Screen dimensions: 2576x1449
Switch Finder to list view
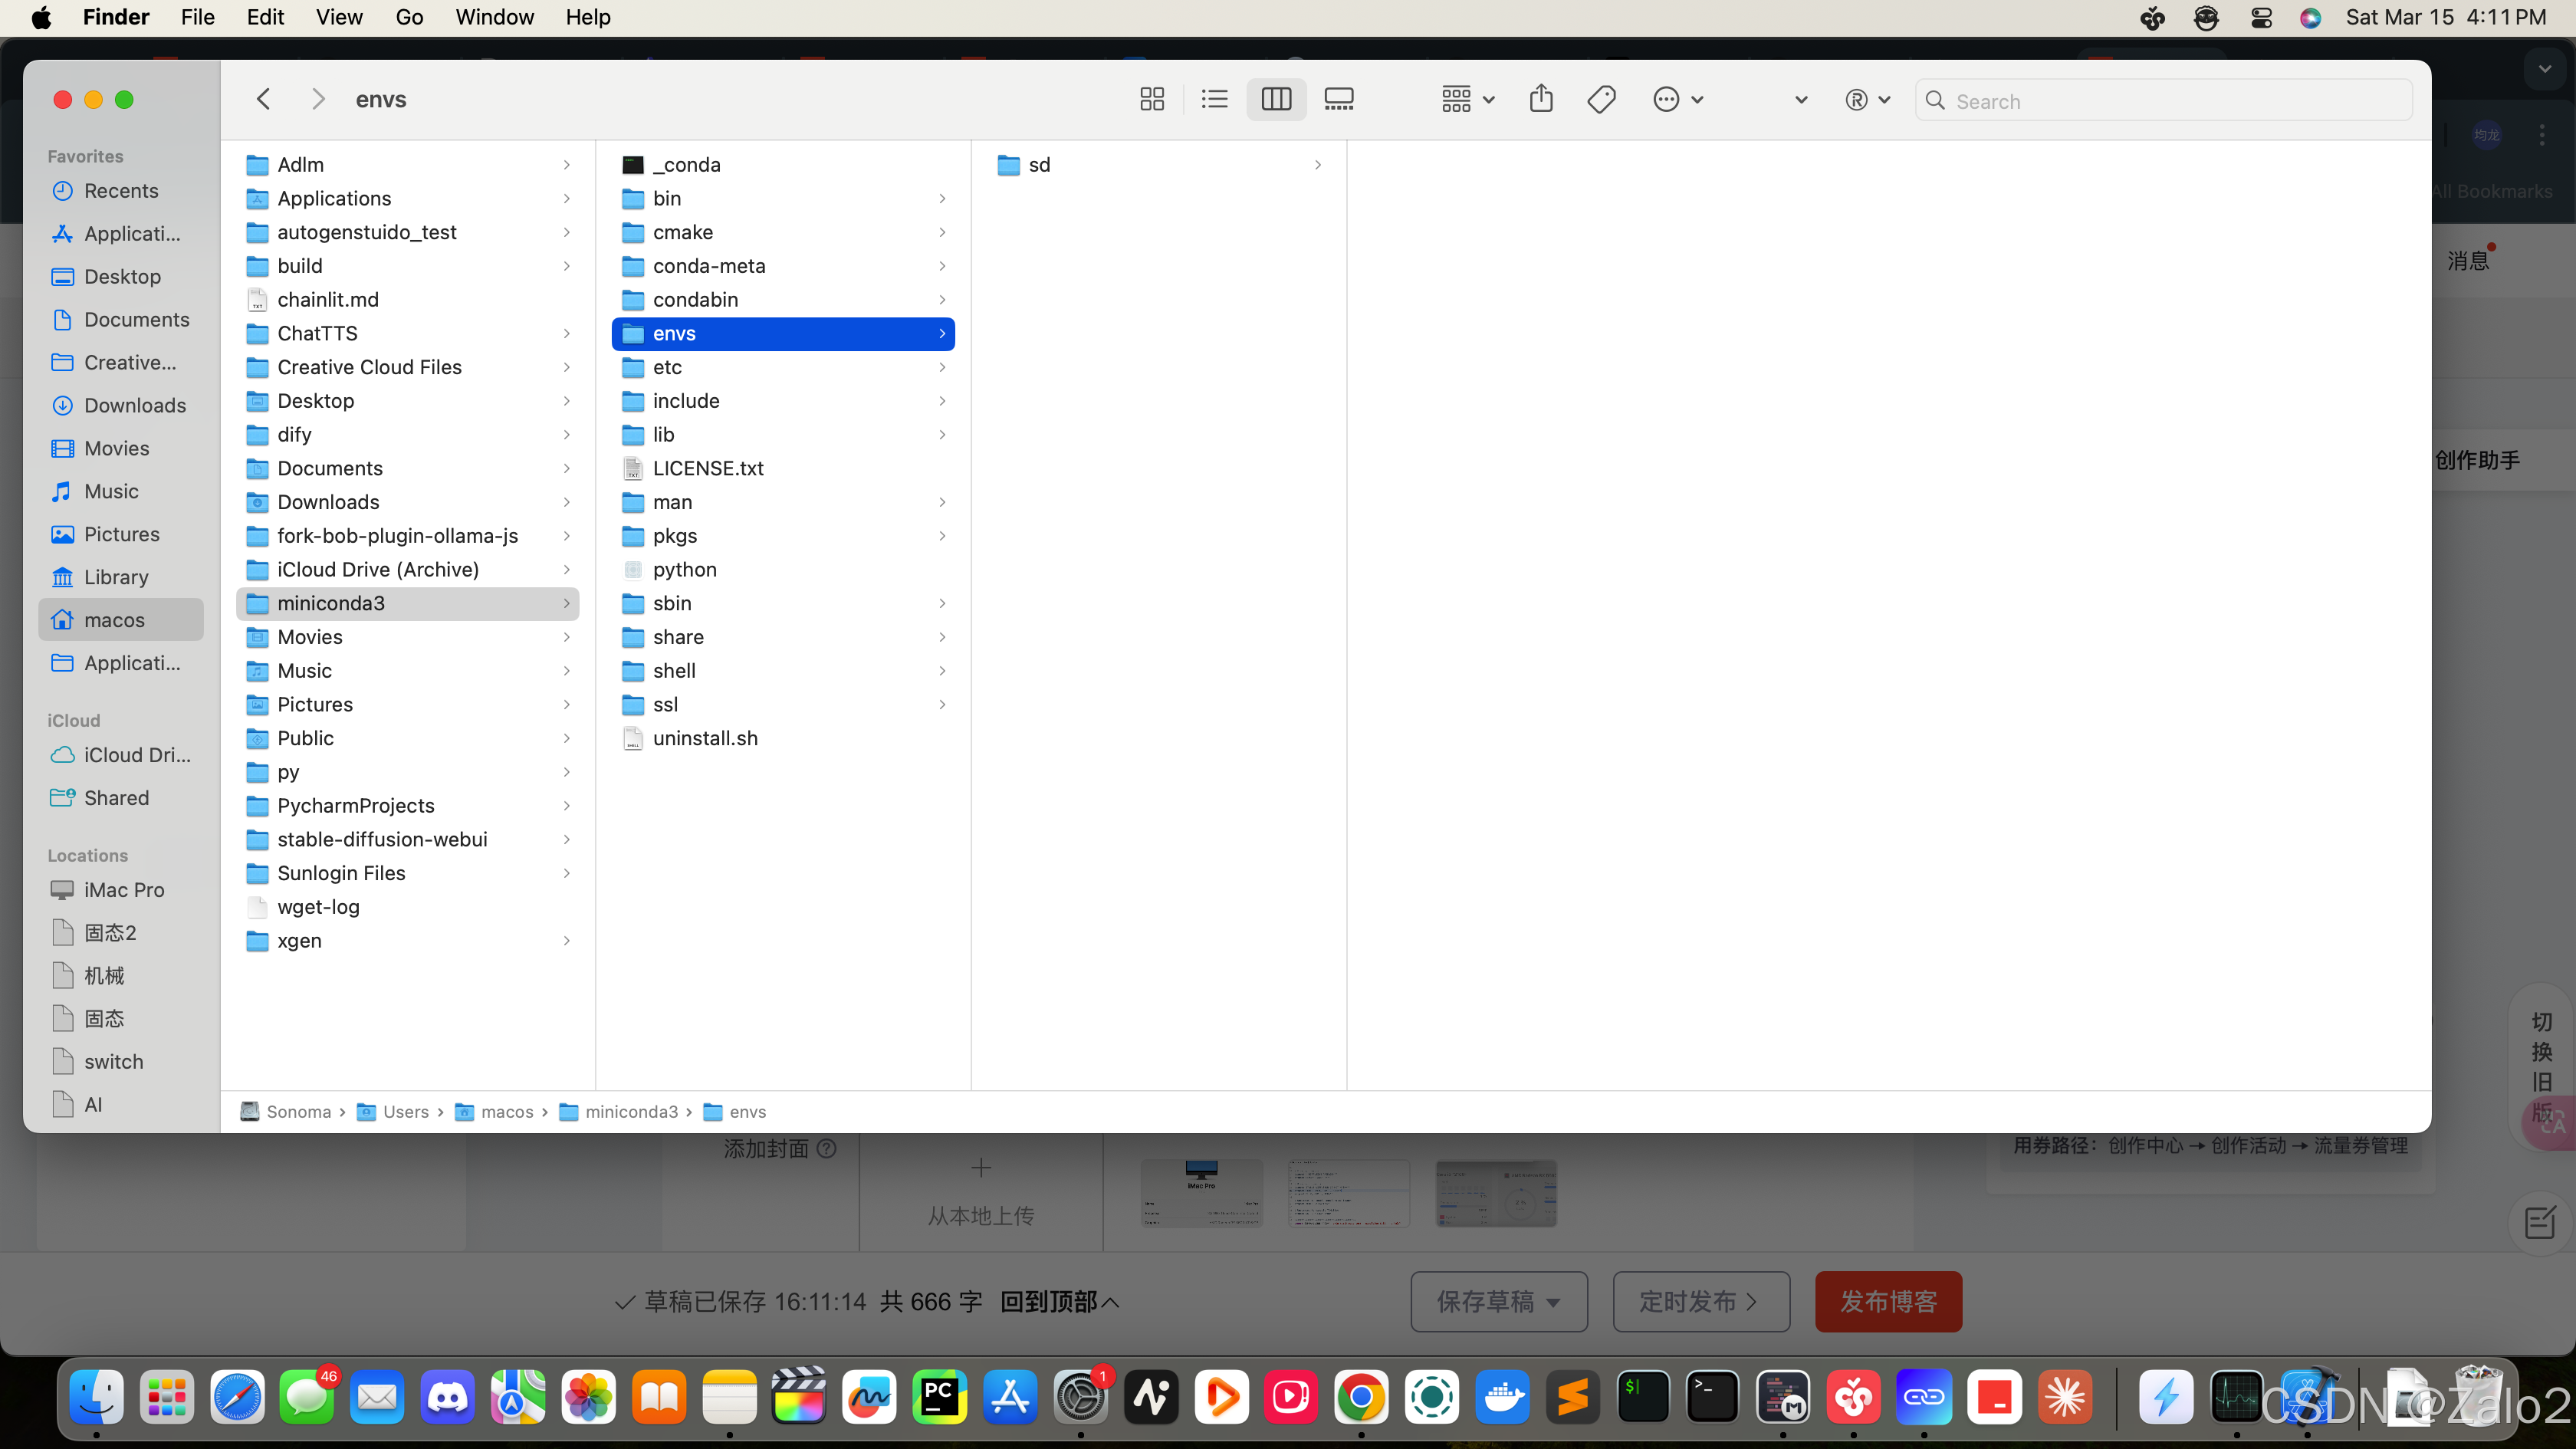tap(1213, 99)
